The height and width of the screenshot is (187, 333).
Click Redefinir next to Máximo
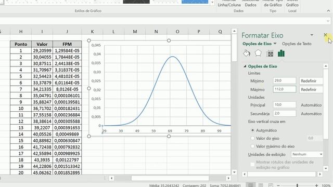(311, 89)
